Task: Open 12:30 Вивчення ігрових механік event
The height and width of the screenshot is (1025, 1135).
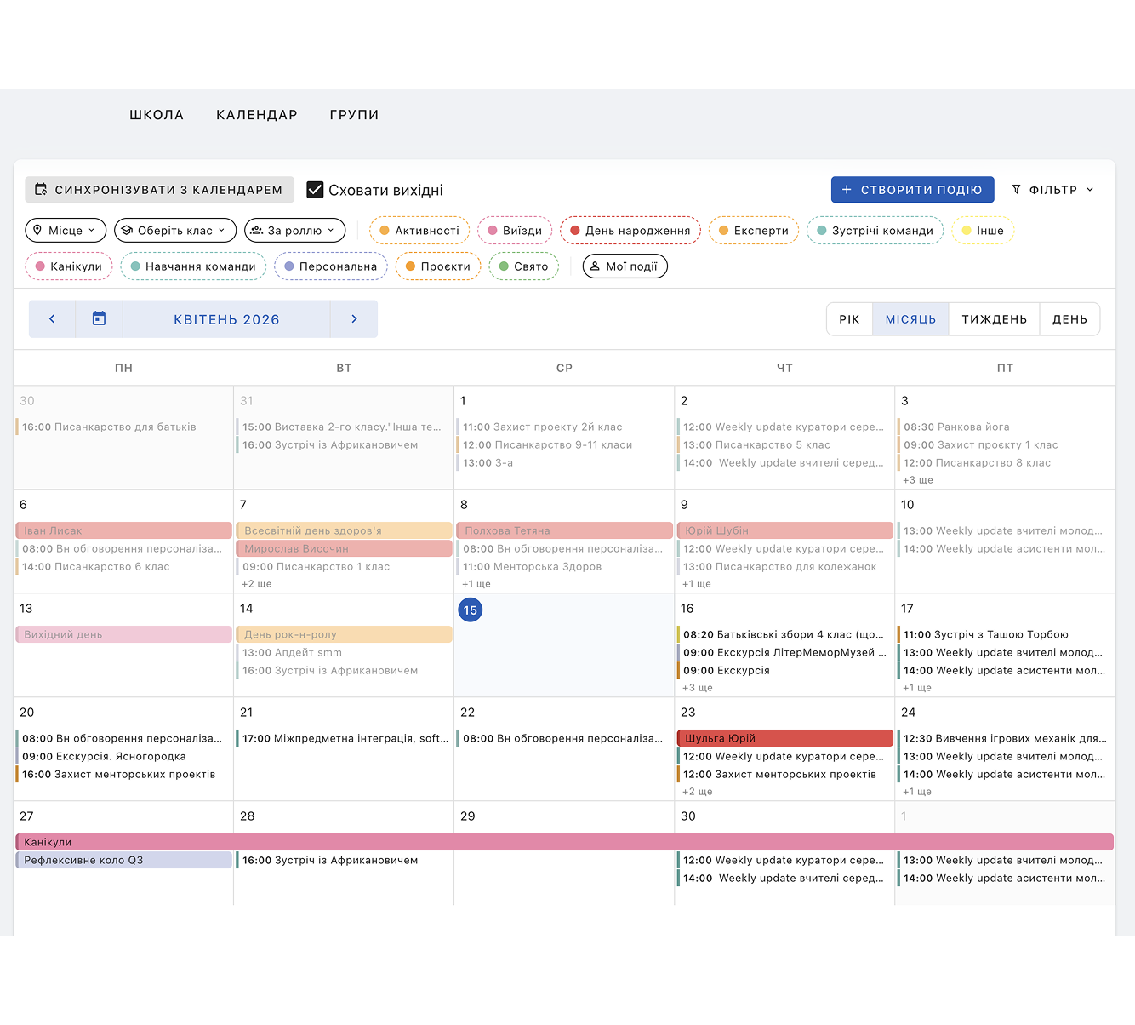Action: 1005,738
